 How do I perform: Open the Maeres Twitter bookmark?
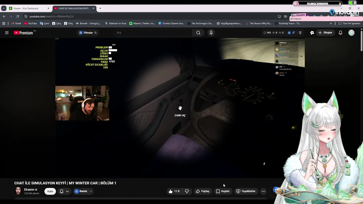click(142, 24)
